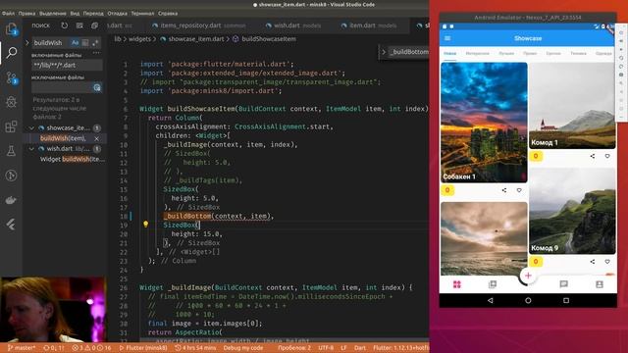Favorite the Собакен 1 item heart
Image resolution: width=628 pixels, height=353 pixels.
coord(519,190)
